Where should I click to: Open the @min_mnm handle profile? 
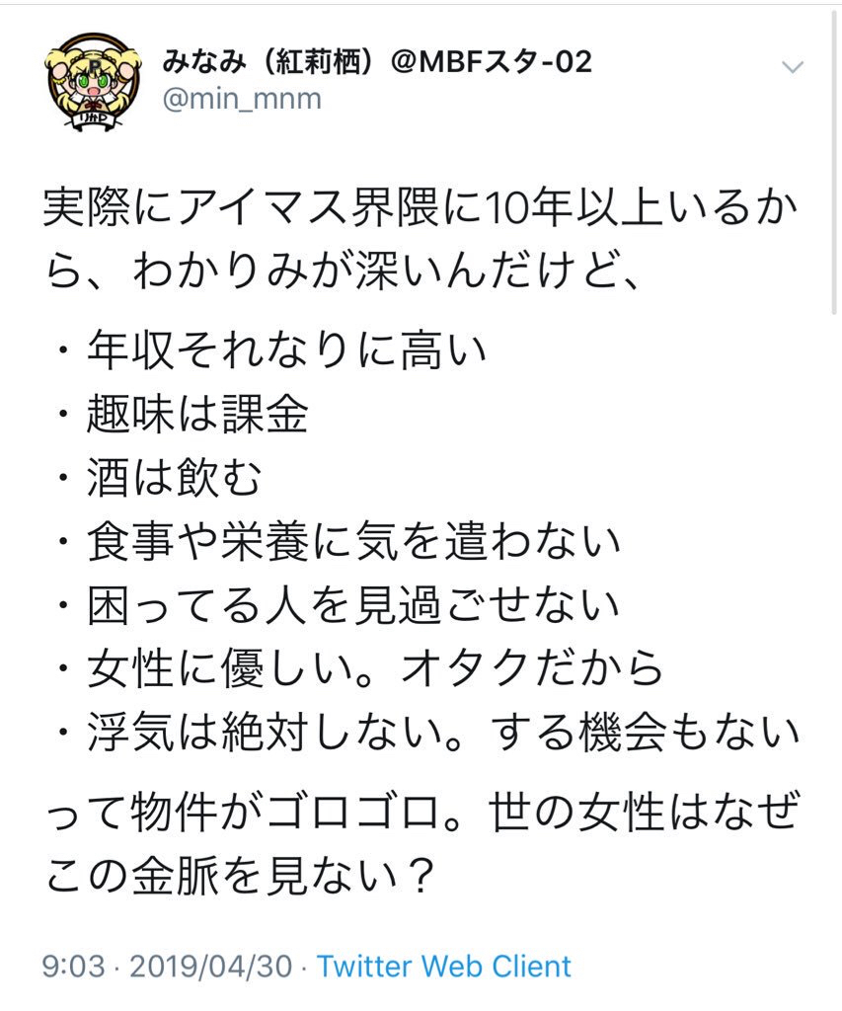(x=242, y=100)
